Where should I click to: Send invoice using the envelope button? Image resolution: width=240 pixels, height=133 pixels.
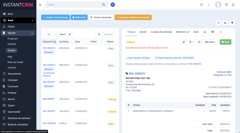click(x=199, y=42)
